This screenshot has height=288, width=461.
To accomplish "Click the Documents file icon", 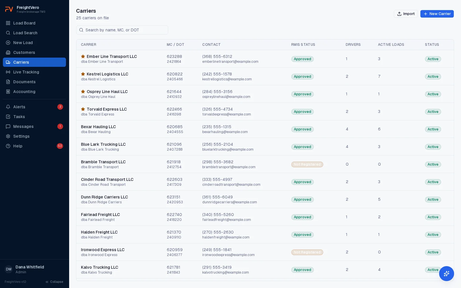I will coord(8,82).
